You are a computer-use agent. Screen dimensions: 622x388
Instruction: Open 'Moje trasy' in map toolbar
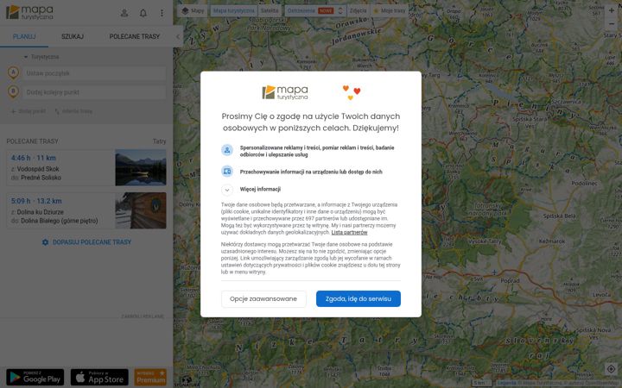[x=390, y=10]
